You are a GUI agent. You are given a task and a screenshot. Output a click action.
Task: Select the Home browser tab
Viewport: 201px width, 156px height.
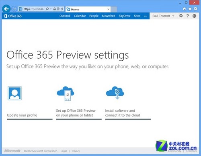(88, 9)
